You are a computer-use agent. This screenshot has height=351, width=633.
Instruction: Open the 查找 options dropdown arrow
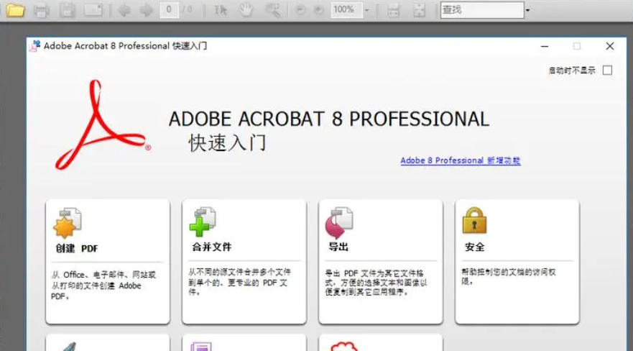pyautogui.click(x=527, y=11)
